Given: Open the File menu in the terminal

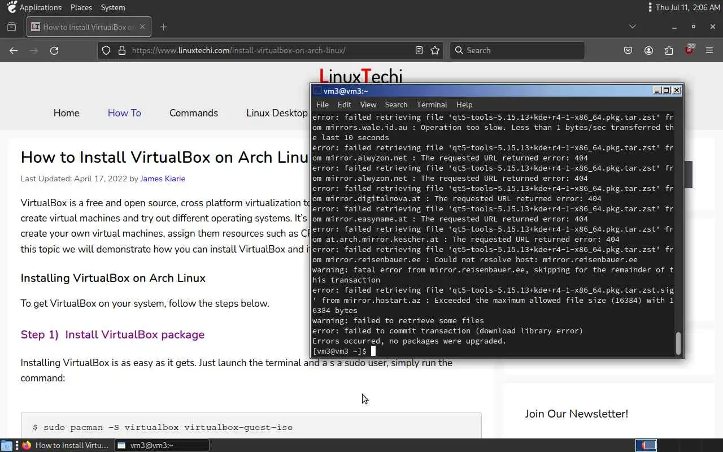Looking at the screenshot, I should click(322, 105).
